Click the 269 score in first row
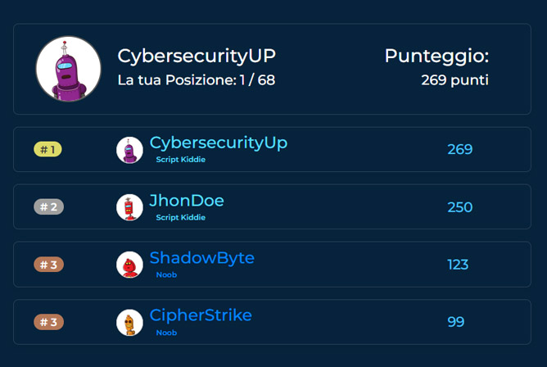Image resolution: width=547 pixels, height=367 pixels. pyautogui.click(x=459, y=149)
